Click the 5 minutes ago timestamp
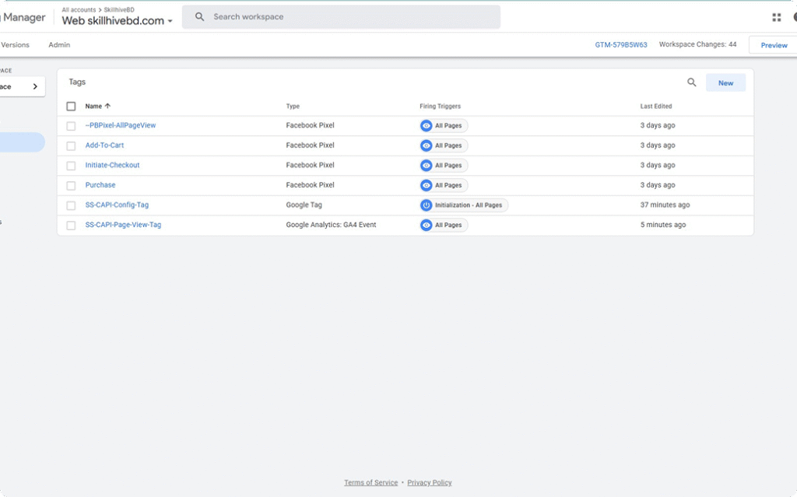The width and height of the screenshot is (797, 497). click(663, 225)
